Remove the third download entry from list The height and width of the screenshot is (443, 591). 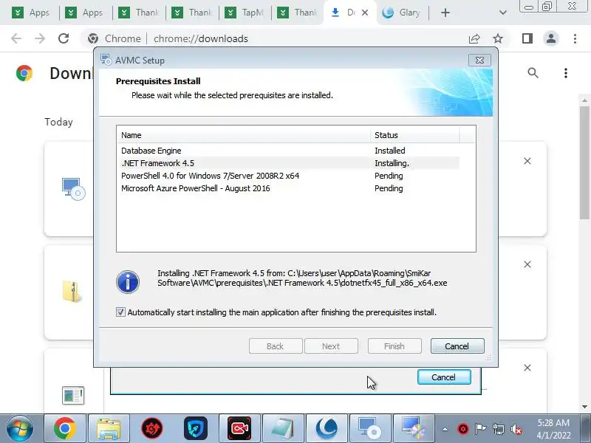click(527, 368)
